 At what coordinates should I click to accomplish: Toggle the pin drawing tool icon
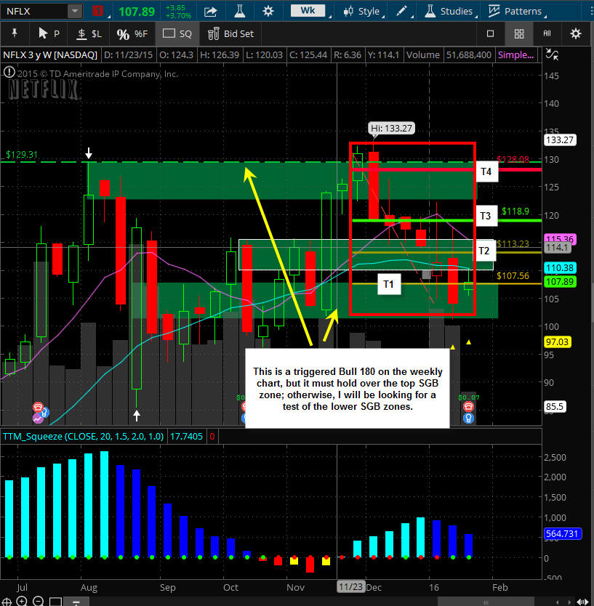pyautogui.click(x=15, y=33)
